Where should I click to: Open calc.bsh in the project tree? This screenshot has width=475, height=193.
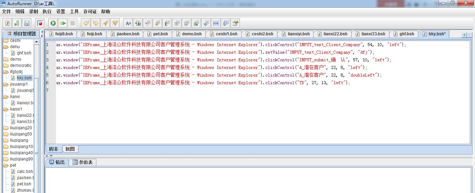[x=25, y=172]
